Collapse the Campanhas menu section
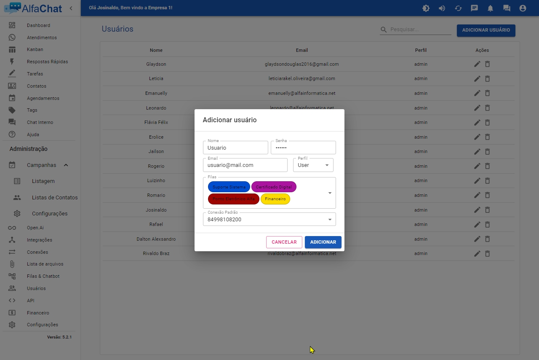 click(x=66, y=165)
